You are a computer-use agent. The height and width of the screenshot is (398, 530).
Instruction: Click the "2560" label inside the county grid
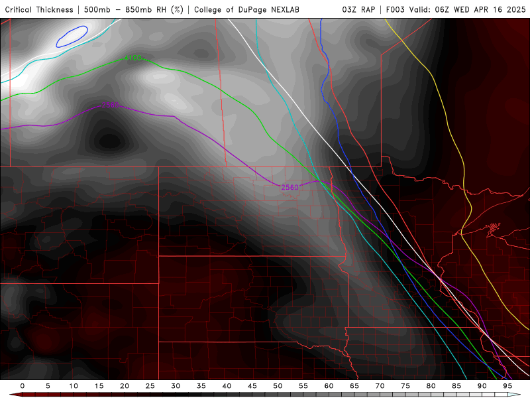click(290, 187)
